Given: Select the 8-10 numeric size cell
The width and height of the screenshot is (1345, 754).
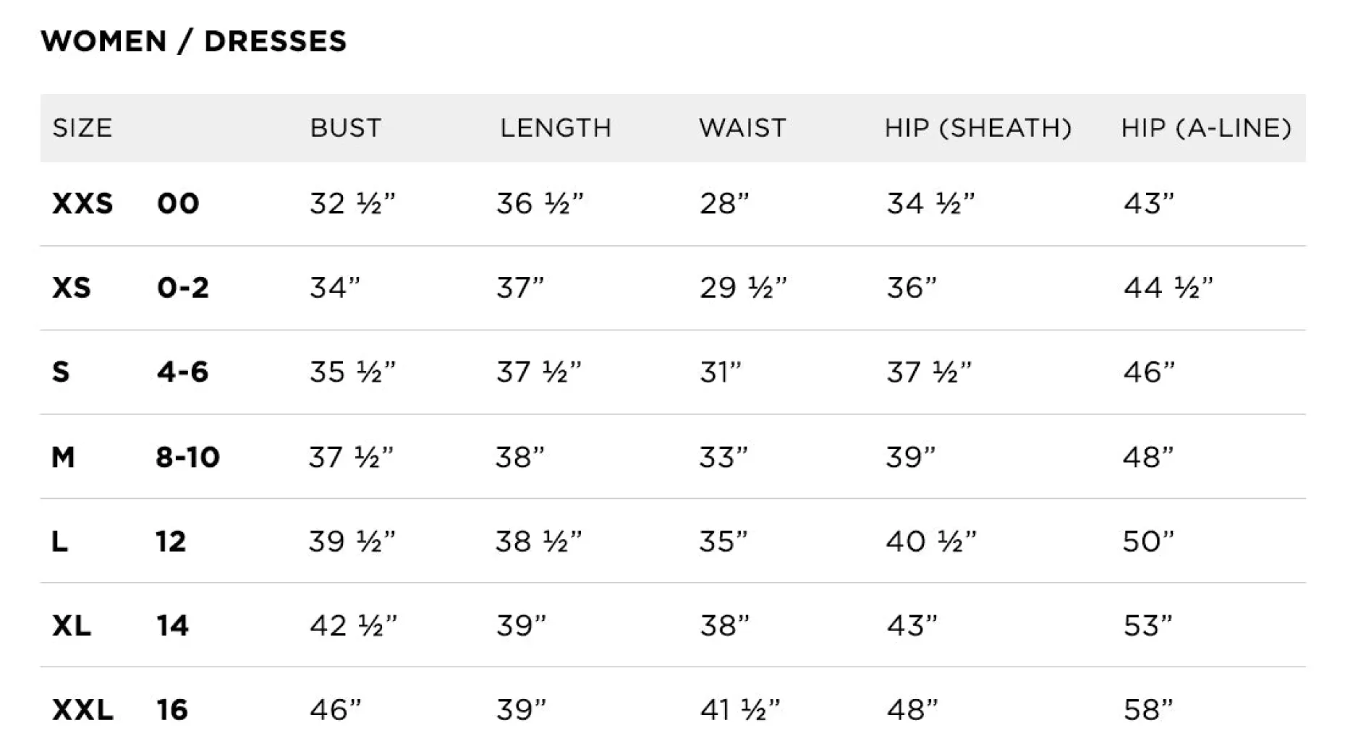Looking at the screenshot, I should (x=187, y=457).
